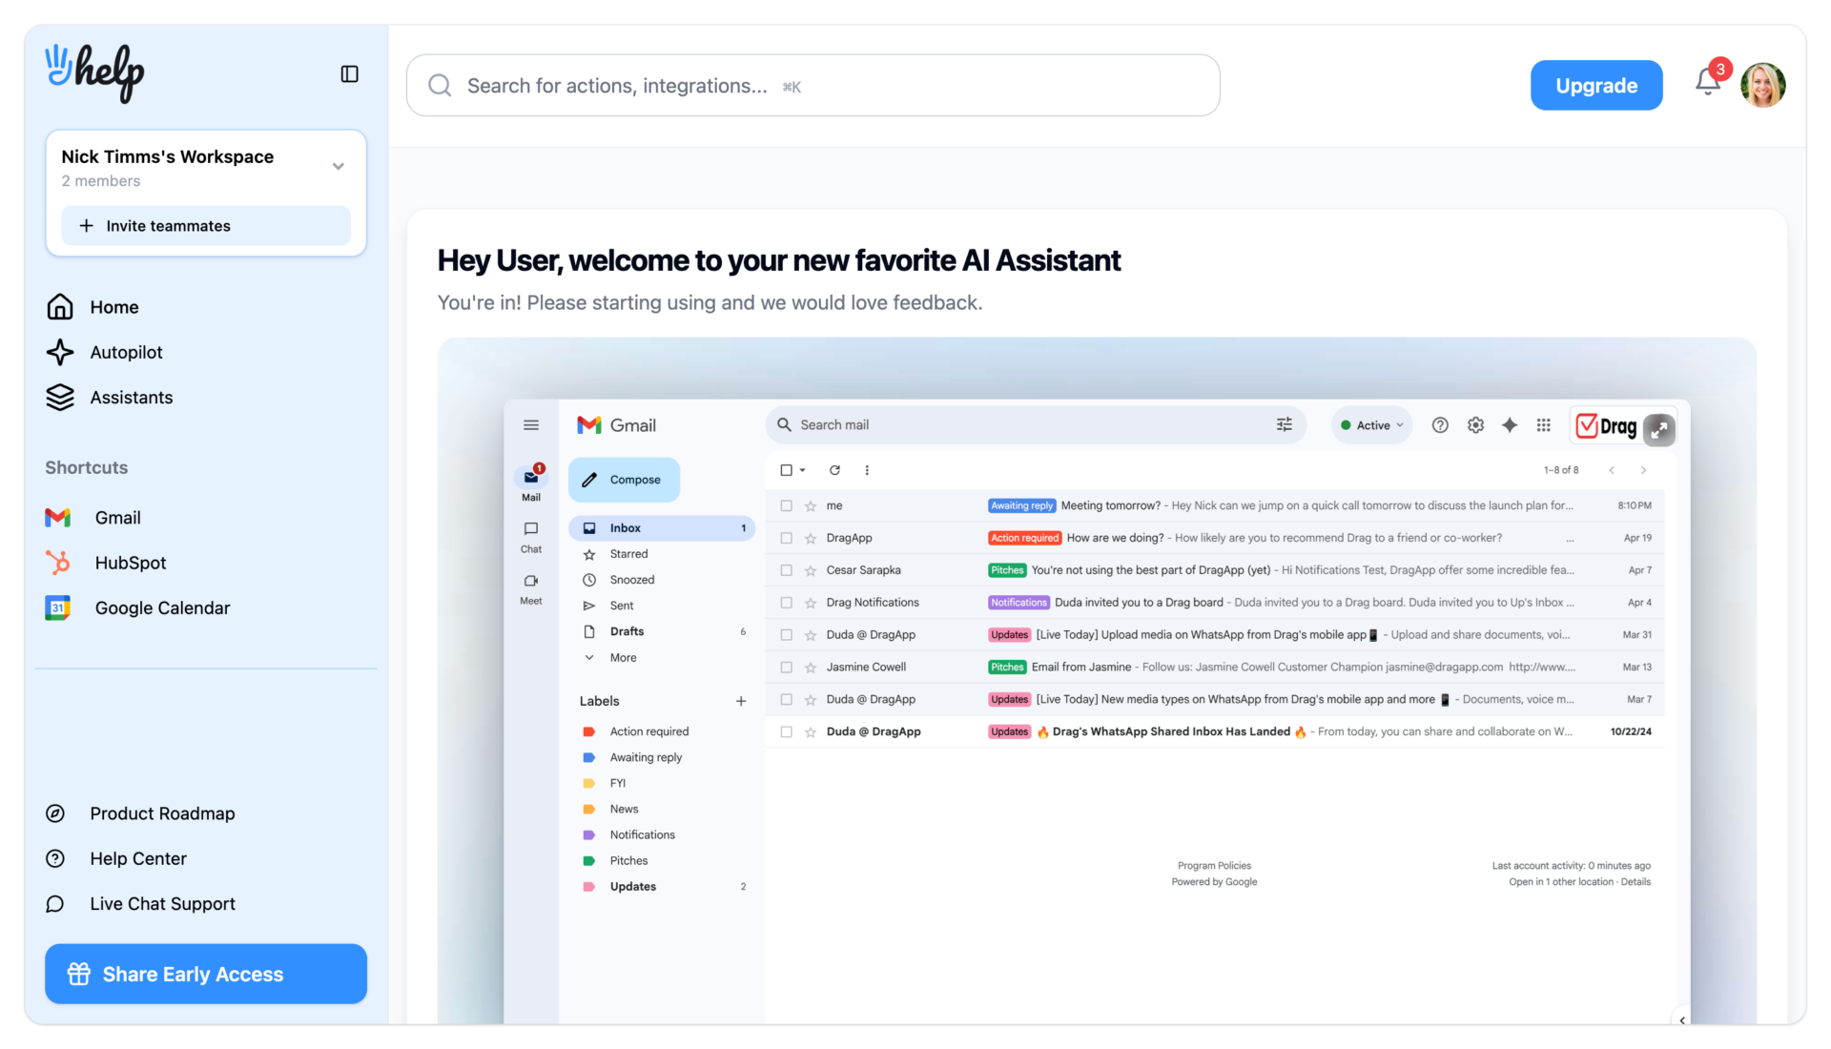Tick the checkbox for the Mar 7 email
This screenshot has width=1831, height=1049.
coord(786,700)
